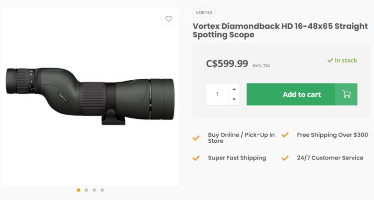The image size is (374, 200).
Task: Click the heart wishlist icon
Action: 169,19
